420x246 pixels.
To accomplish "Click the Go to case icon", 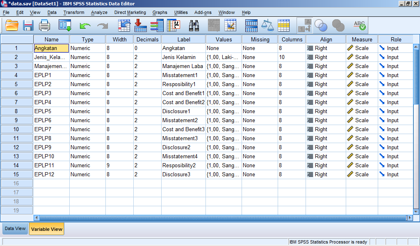I will pos(124,26).
